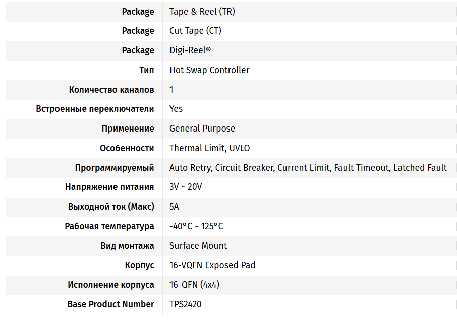Select the Особенности row label

(127, 148)
